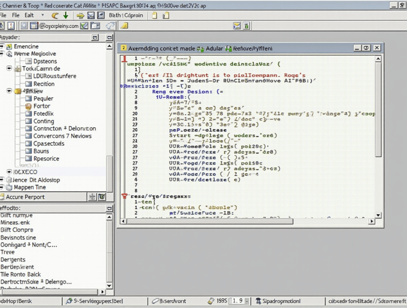Click the Fortor gear icon in tree
This screenshot has width=407, height=308.
click(x=29, y=106)
